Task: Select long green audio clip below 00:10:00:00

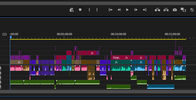Action: point(121,87)
